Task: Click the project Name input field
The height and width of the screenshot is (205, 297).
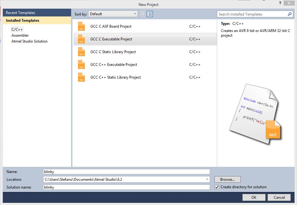Action: coord(127,172)
